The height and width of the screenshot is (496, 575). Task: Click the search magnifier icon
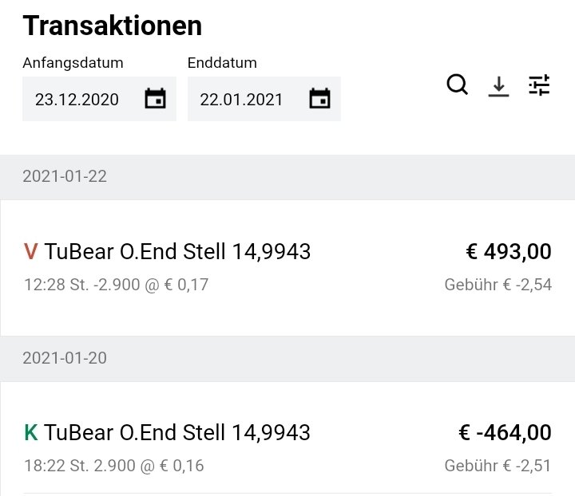[x=457, y=85]
